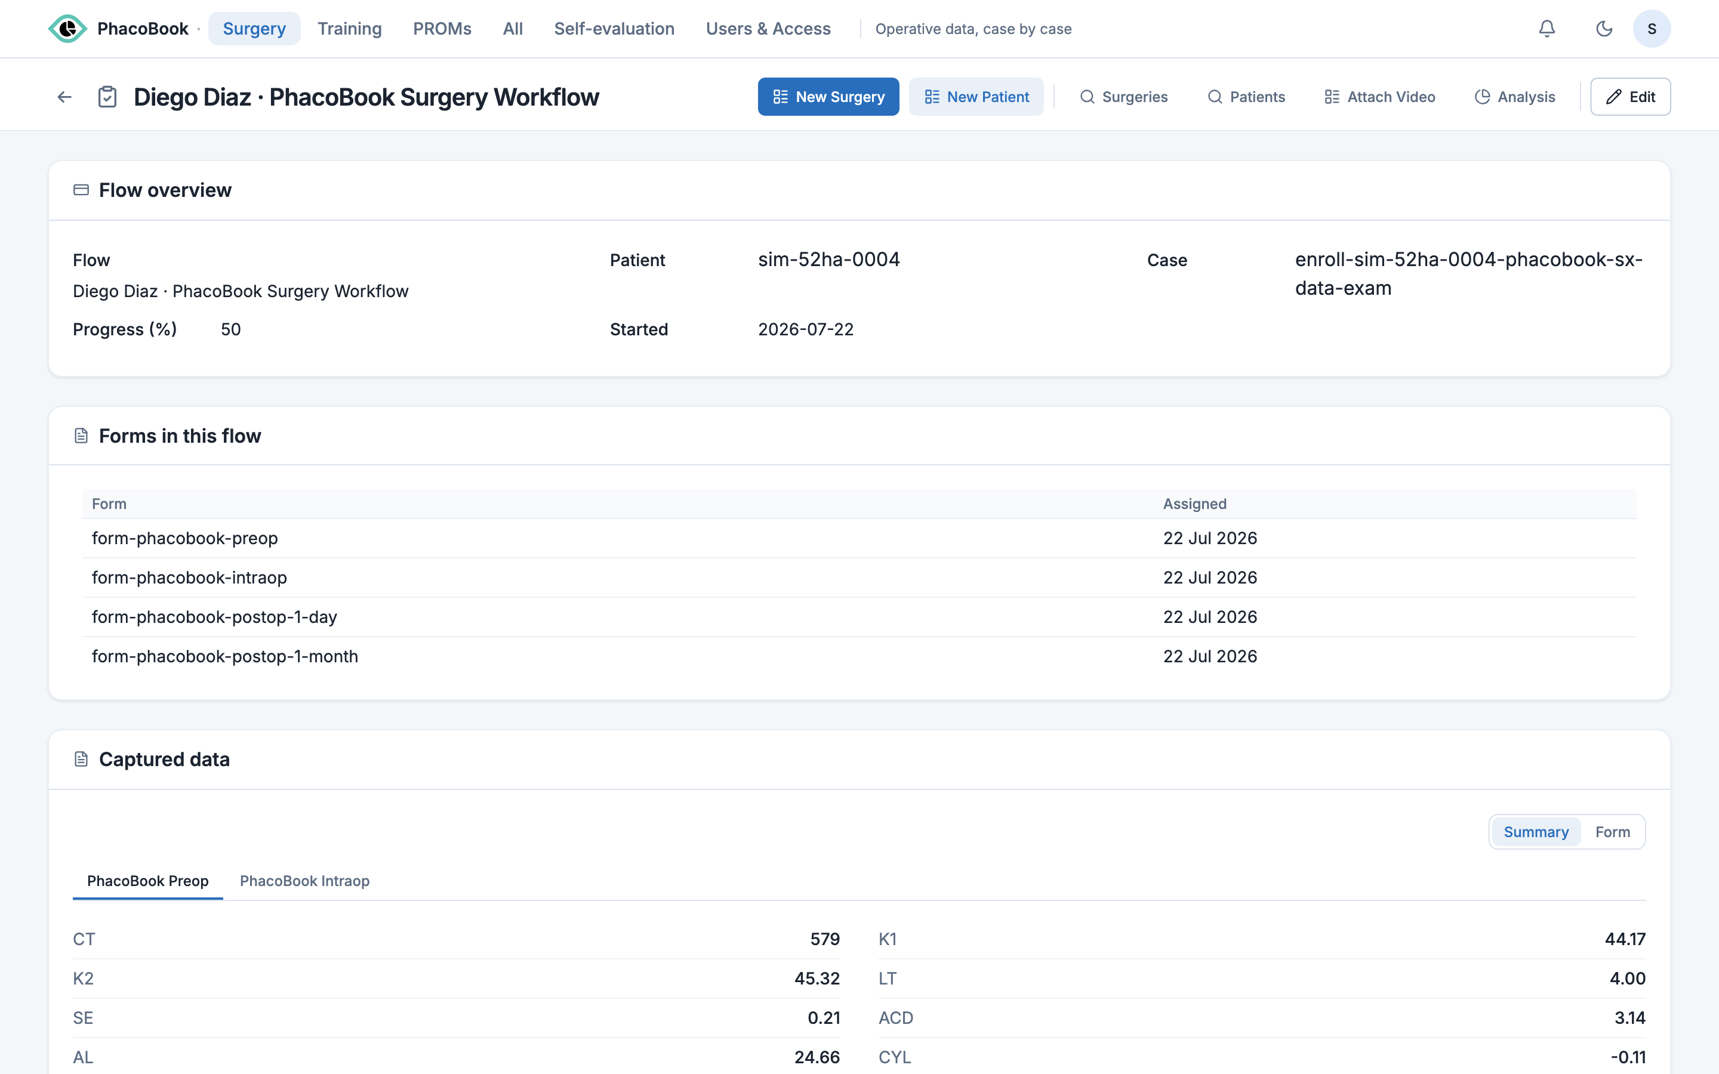This screenshot has height=1074, width=1719.
Task: Click the K1 value 44.17
Action: click(1625, 939)
